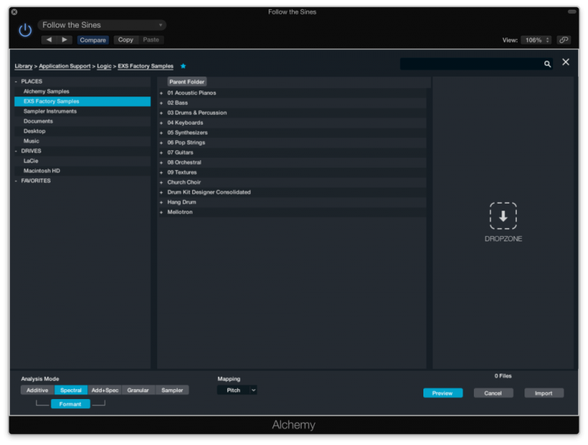
Task: Select Sampler analysis mode
Action: coord(172,390)
